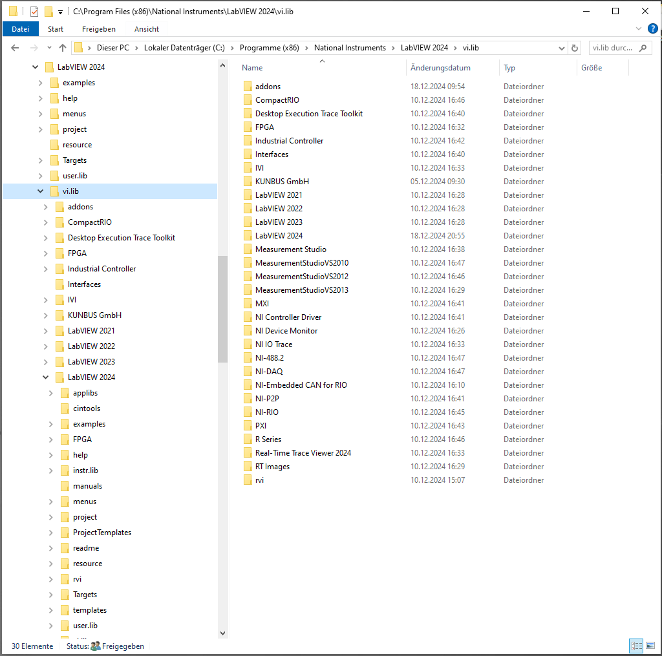The height and width of the screenshot is (656, 662).
Task: Select NI-Embedded CAN for RIO folder icon
Action: click(x=248, y=385)
